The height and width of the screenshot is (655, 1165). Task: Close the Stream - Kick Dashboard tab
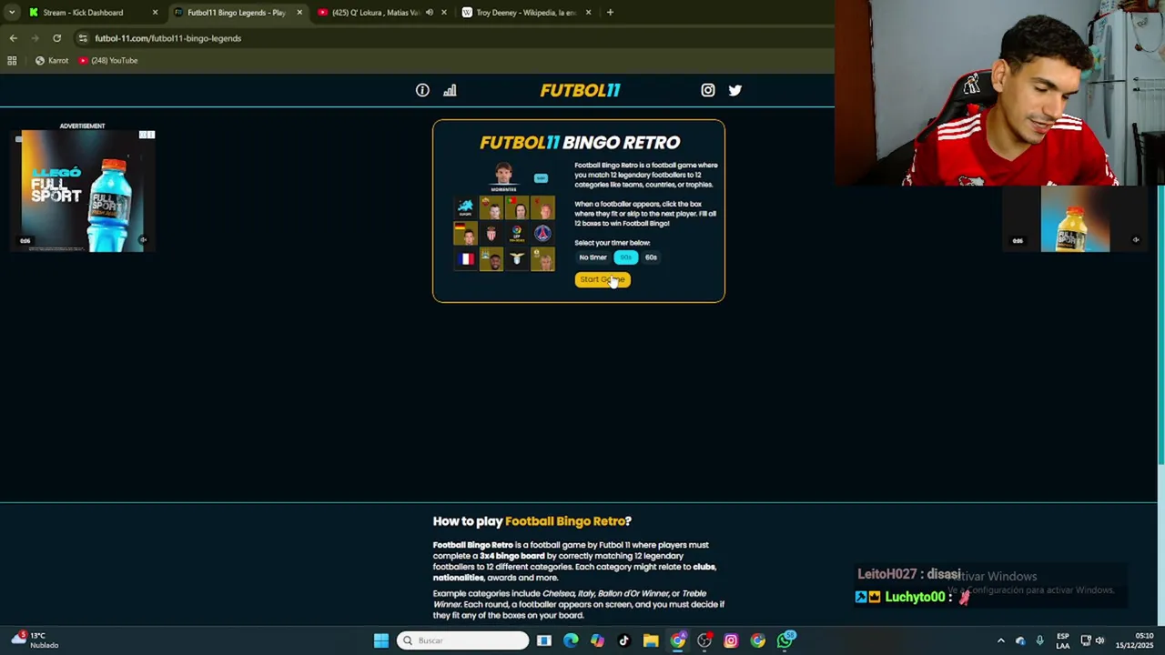(155, 13)
